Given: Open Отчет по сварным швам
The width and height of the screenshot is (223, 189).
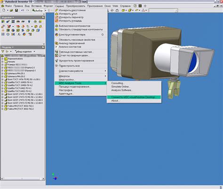Looking at the screenshot, I should [x=81, y=55].
